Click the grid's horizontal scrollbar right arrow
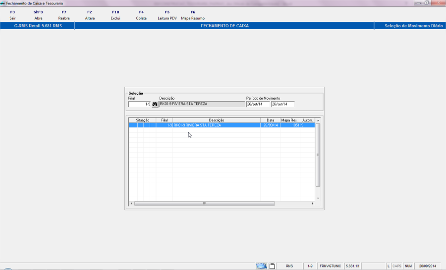The width and height of the screenshot is (446, 270). click(x=313, y=204)
